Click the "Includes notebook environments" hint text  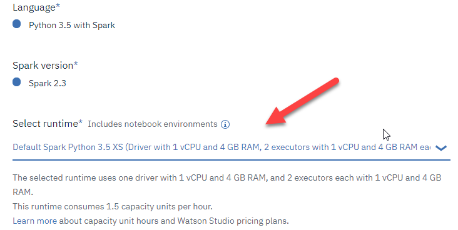click(x=153, y=124)
